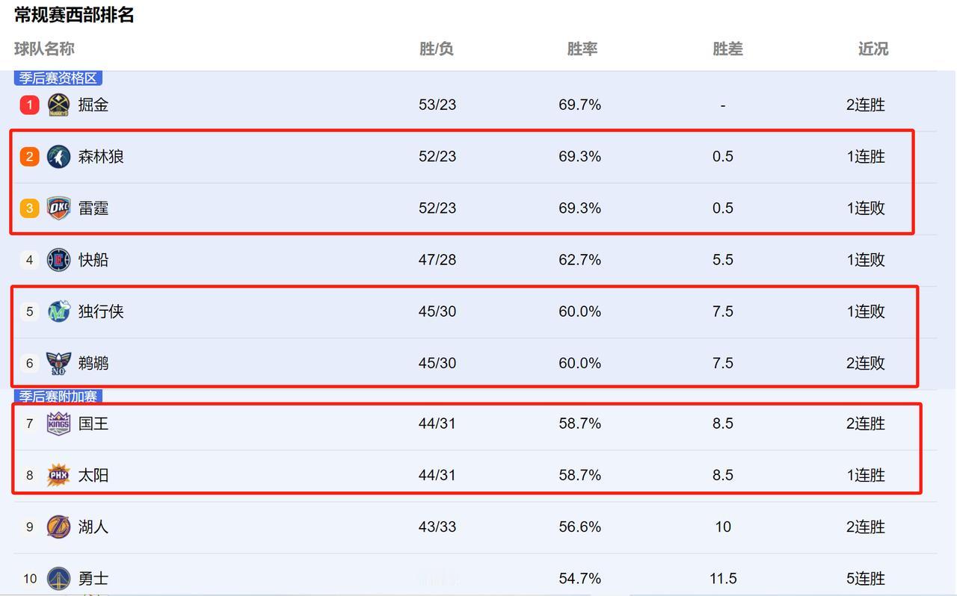Image resolution: width=957 pixels, height=596 pixels.
Task: Click the Pelicans team logo
Action: coord(58,363)
